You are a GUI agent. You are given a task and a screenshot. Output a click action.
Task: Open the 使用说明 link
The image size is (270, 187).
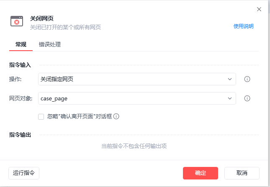coord(243,26)
